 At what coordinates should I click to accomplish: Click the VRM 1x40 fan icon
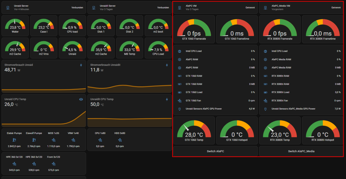(x=73, y=140)
